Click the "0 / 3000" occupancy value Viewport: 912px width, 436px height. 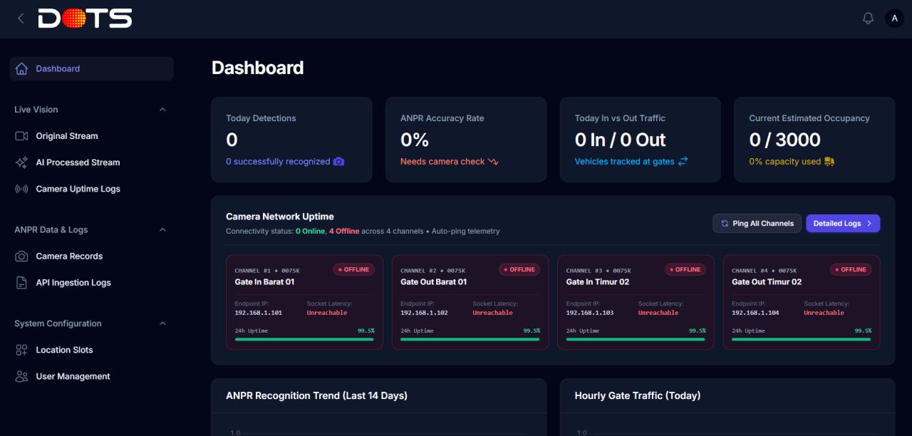784,140
